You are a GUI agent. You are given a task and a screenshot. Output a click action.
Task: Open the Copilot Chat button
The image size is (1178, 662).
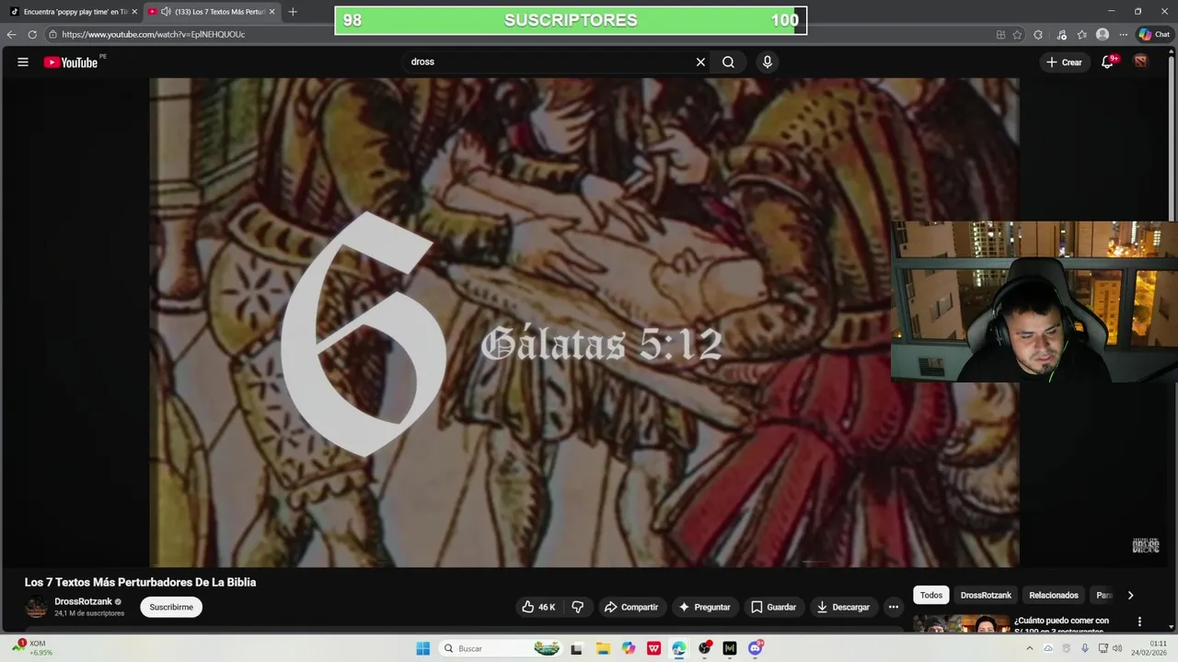click(1154, 34)
